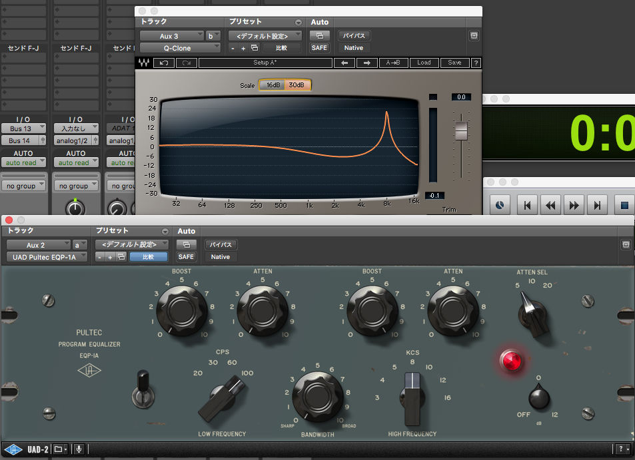Click transport return to zero button

(527, 205)
